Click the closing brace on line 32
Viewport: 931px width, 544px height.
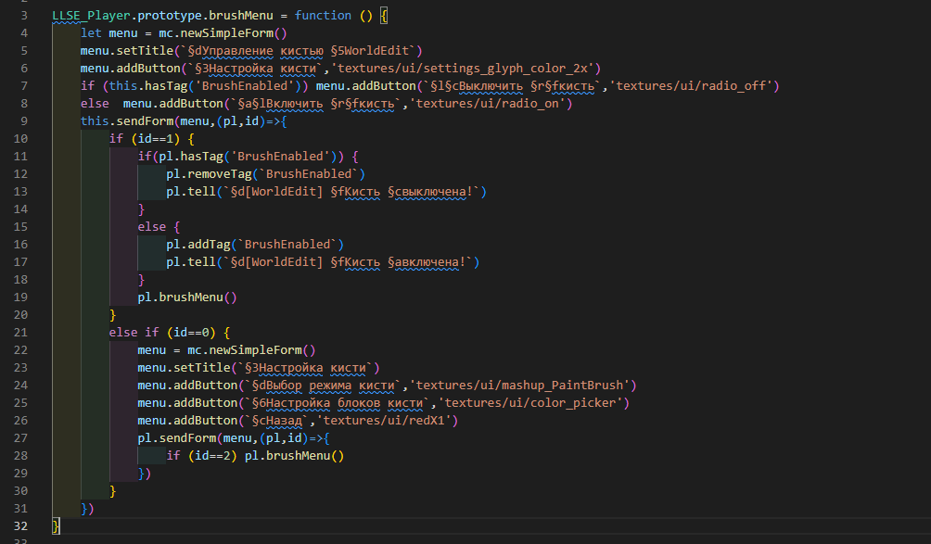56,525
